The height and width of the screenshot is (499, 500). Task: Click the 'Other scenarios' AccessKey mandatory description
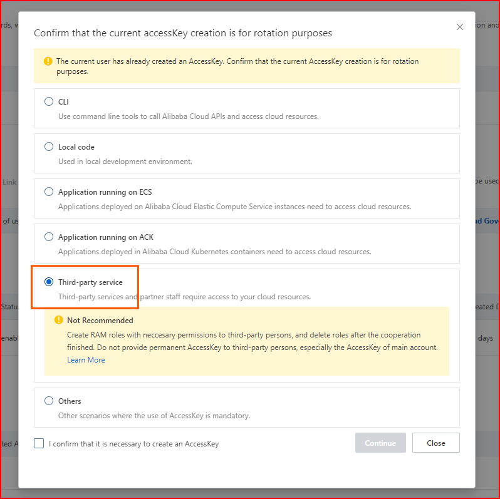point(154,416)
